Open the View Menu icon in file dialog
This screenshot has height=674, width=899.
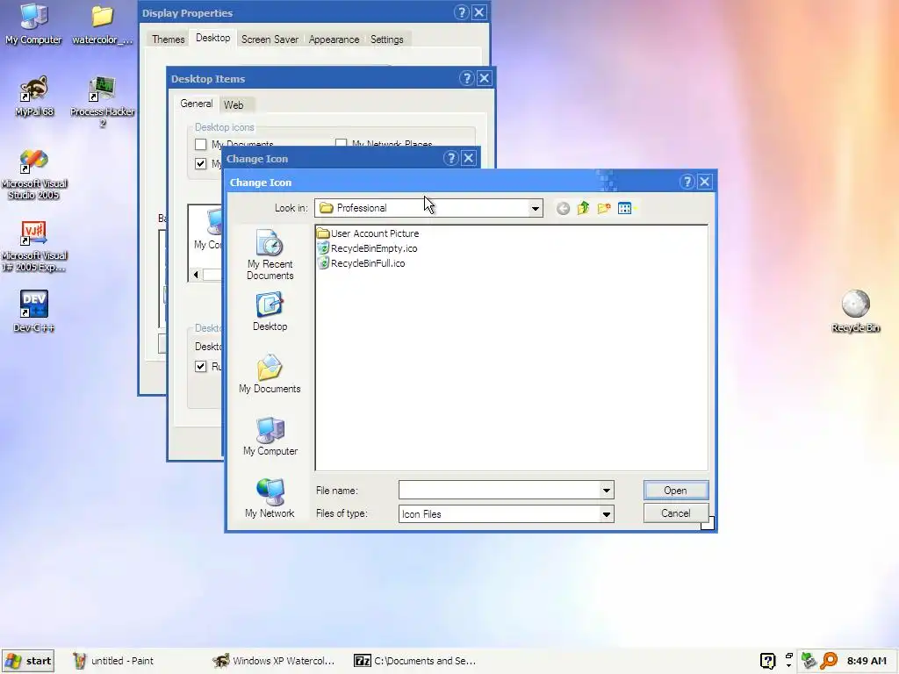[625, 208]
